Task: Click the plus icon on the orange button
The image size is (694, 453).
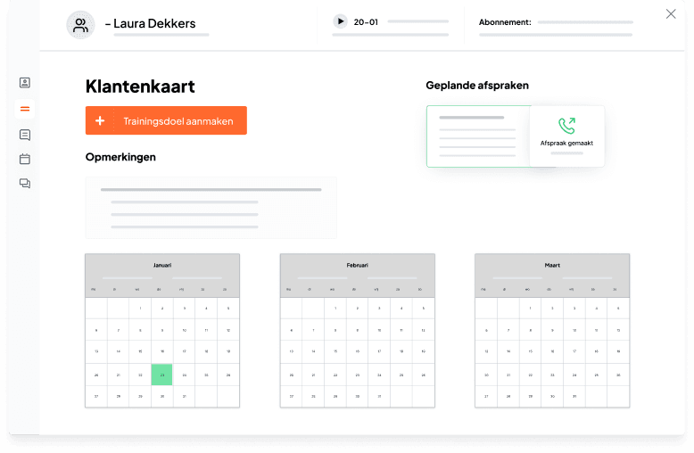Action: pos(100,121)
